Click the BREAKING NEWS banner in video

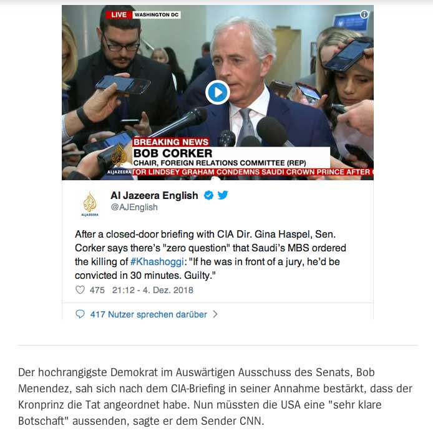[x=171, y=142]
